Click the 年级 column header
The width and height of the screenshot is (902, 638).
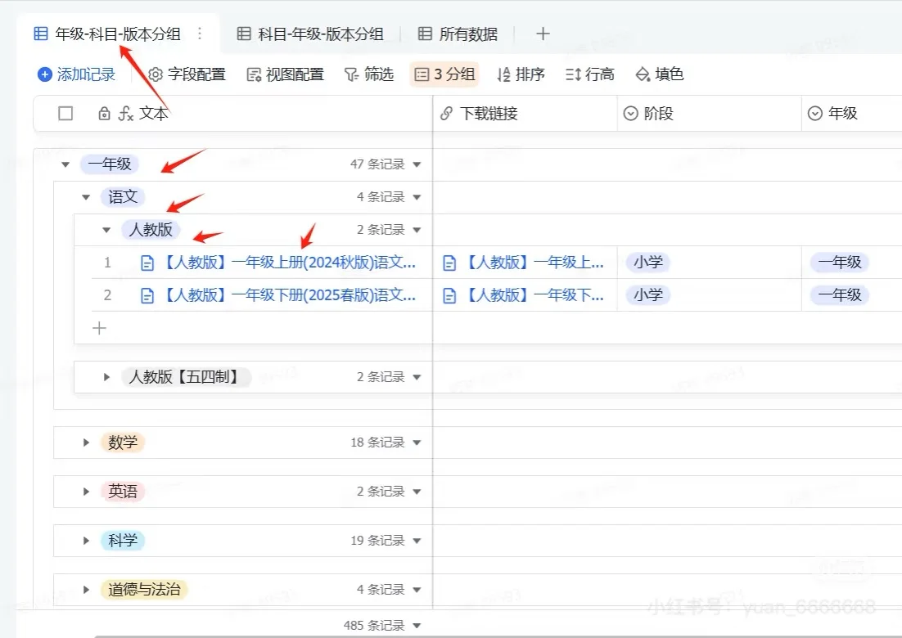click(x=851, y=113)
